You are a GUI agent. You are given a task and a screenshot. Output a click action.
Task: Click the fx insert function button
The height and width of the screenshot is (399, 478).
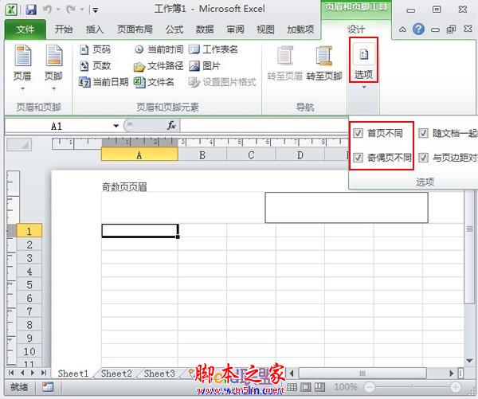[171, 125]
